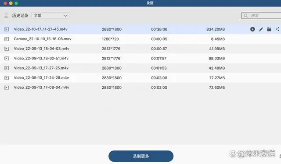Screen dimensions: 281x164
Task: Select the file Camera_22-10-10_15-16-06.mov
Action: (x=43, y=39)
